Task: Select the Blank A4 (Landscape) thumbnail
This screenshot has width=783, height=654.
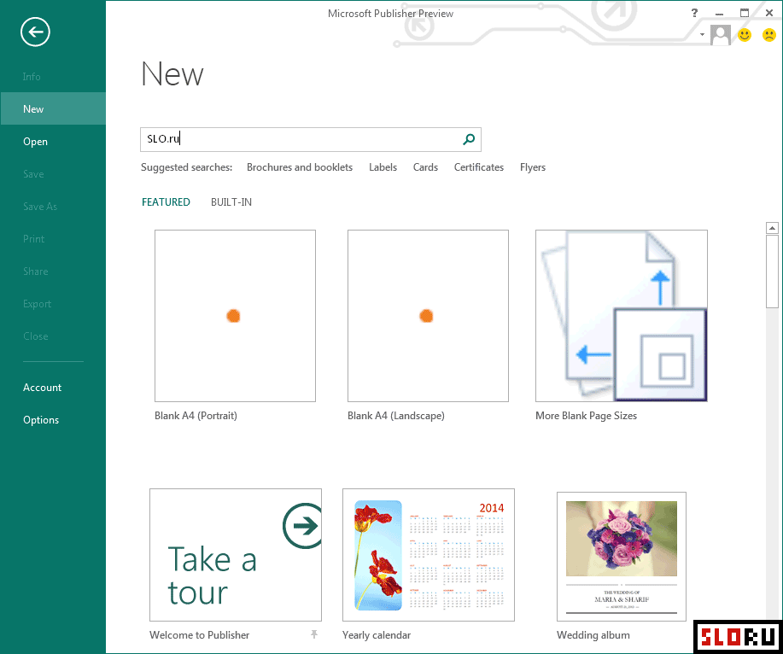Action: click(x=428, y=316)
